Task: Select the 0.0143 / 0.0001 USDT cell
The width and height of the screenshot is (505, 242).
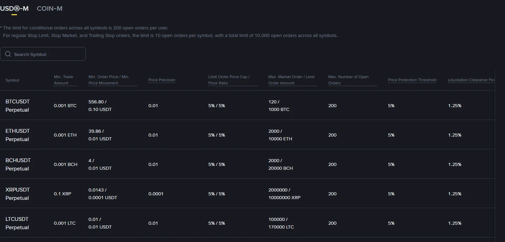Action: [103, 194]
